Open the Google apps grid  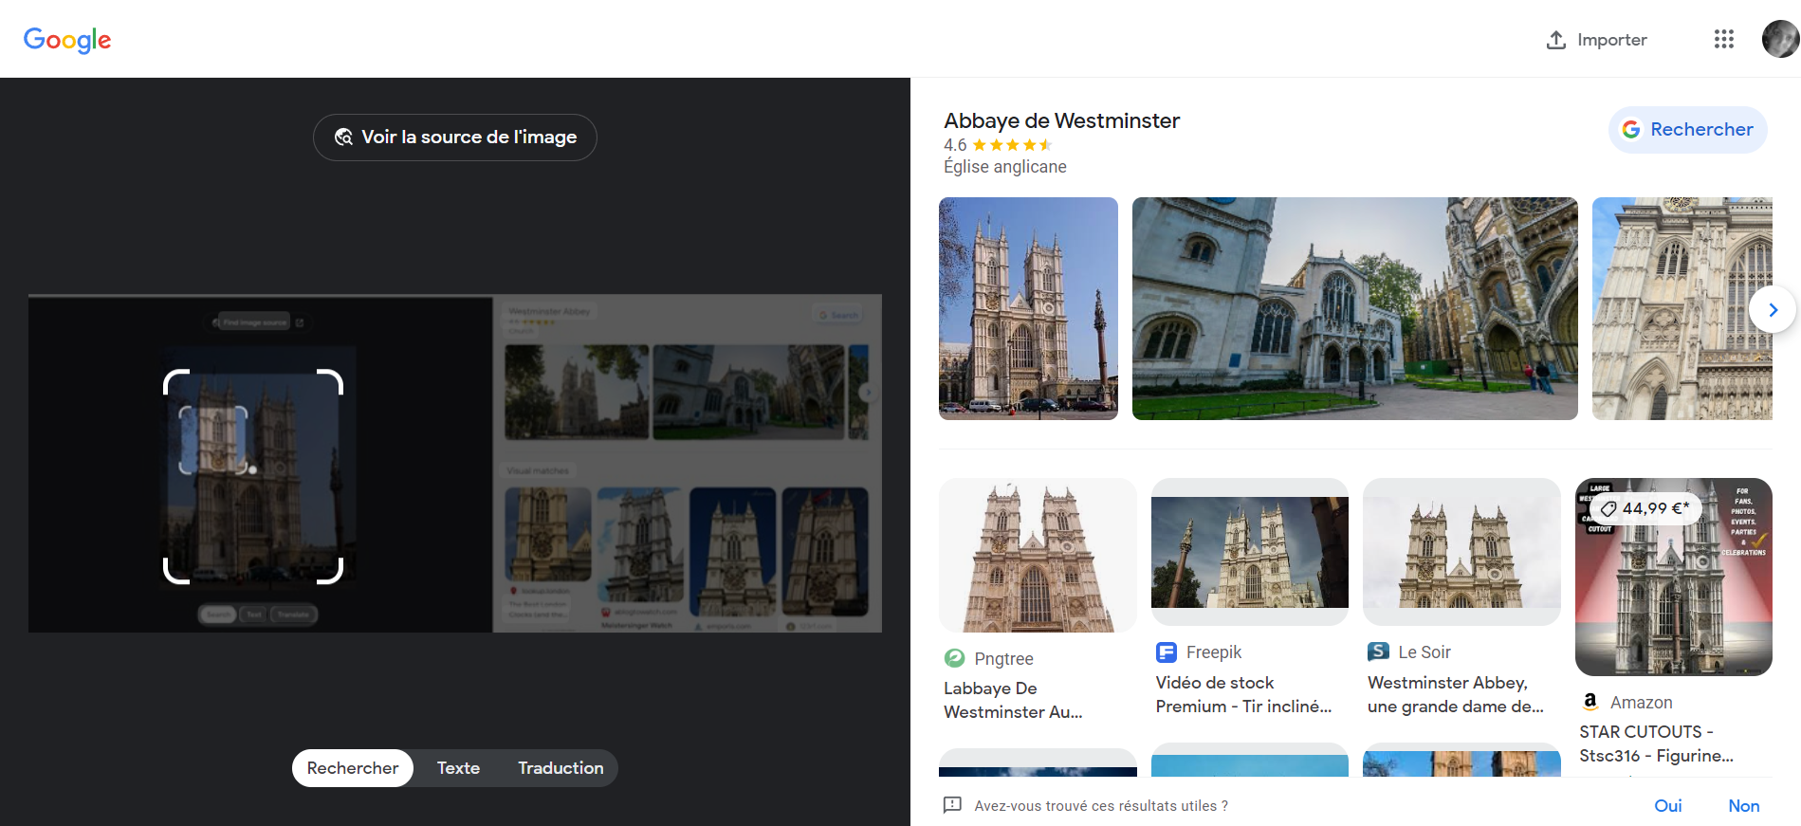(x=1723, y=39)
